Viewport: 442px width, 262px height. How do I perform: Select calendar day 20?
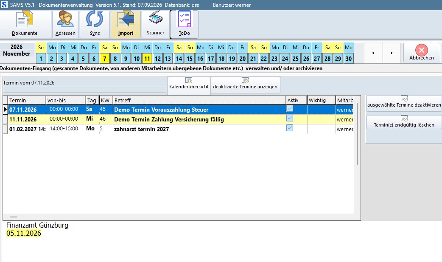pos(243,59)
